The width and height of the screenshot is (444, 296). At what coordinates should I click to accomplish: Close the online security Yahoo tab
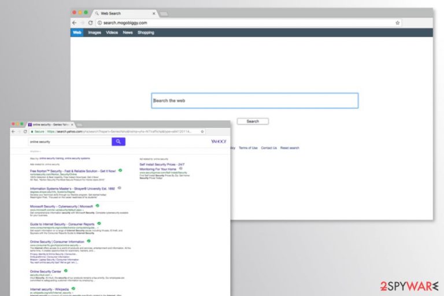pyautogui.click(x=72, y=125)
